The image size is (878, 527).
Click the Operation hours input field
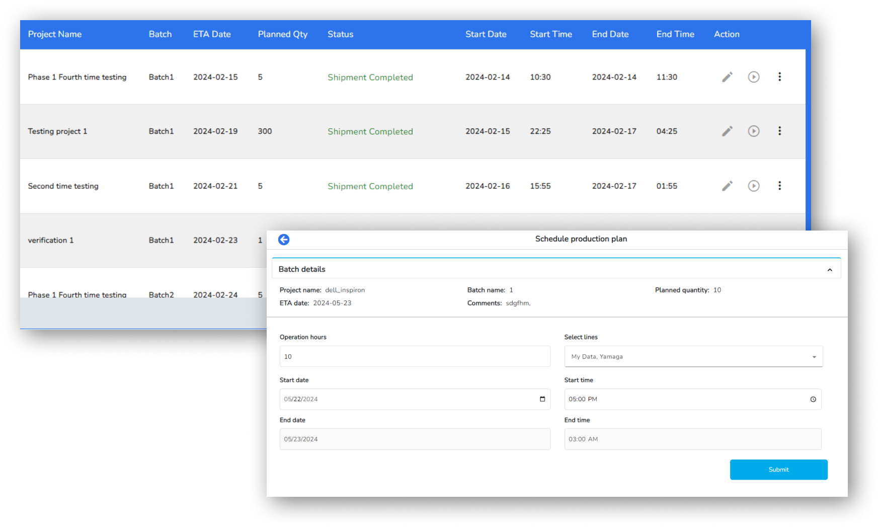pos(414,356)
